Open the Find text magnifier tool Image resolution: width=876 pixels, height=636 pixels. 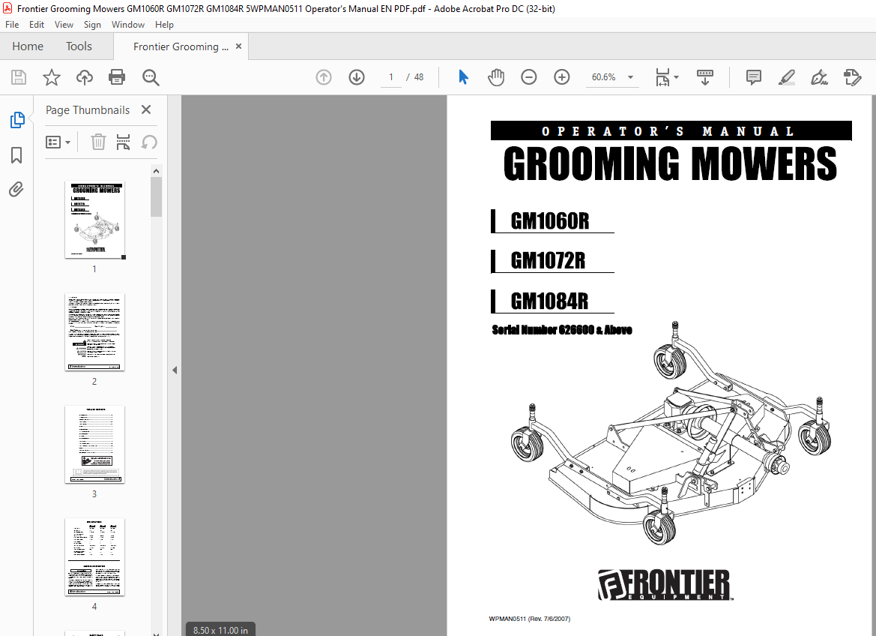(x=151, y=77)
